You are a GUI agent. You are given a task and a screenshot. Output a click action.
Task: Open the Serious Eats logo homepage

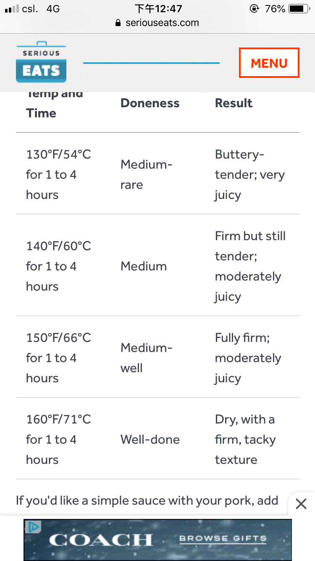[x=41, y=62]
